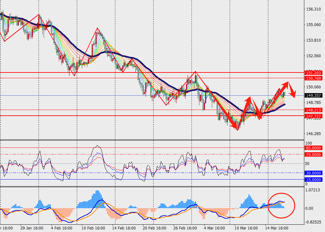
Task: Select the blue 30.0000 level label
Action: point(313,173)
